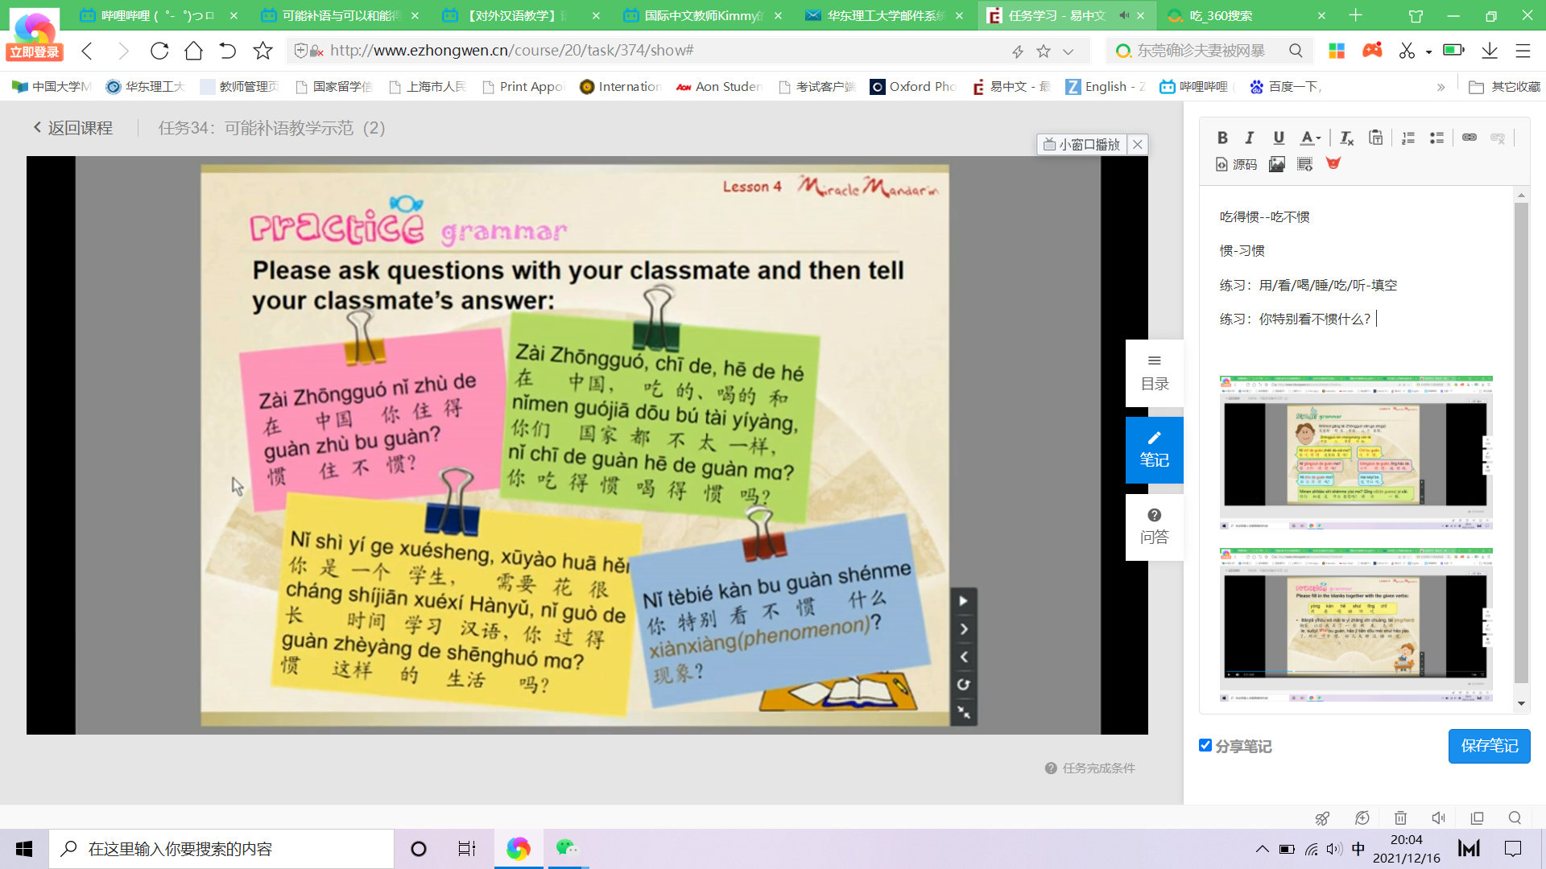Open the 笔记 notes panel

click(1155, 450)
